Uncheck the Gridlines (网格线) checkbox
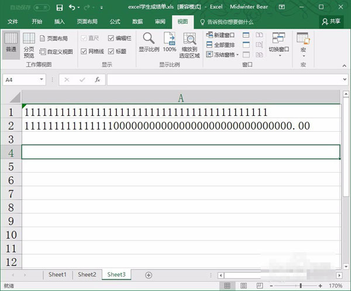 point(83,52)
